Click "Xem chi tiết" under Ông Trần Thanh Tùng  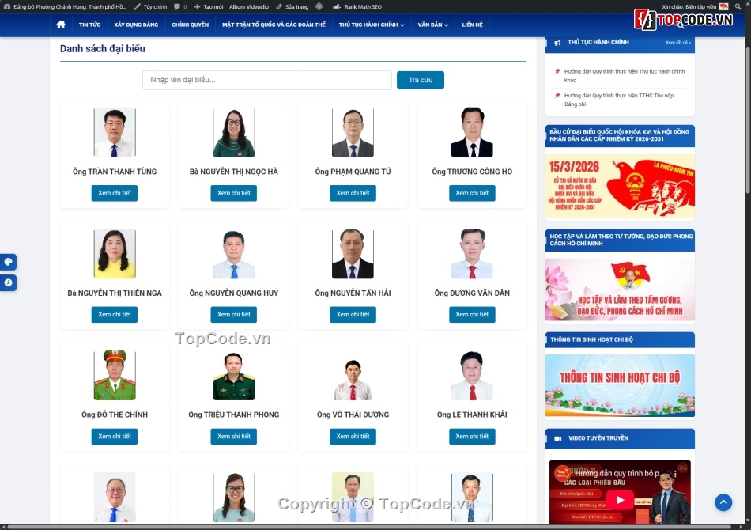click(114, 192)
